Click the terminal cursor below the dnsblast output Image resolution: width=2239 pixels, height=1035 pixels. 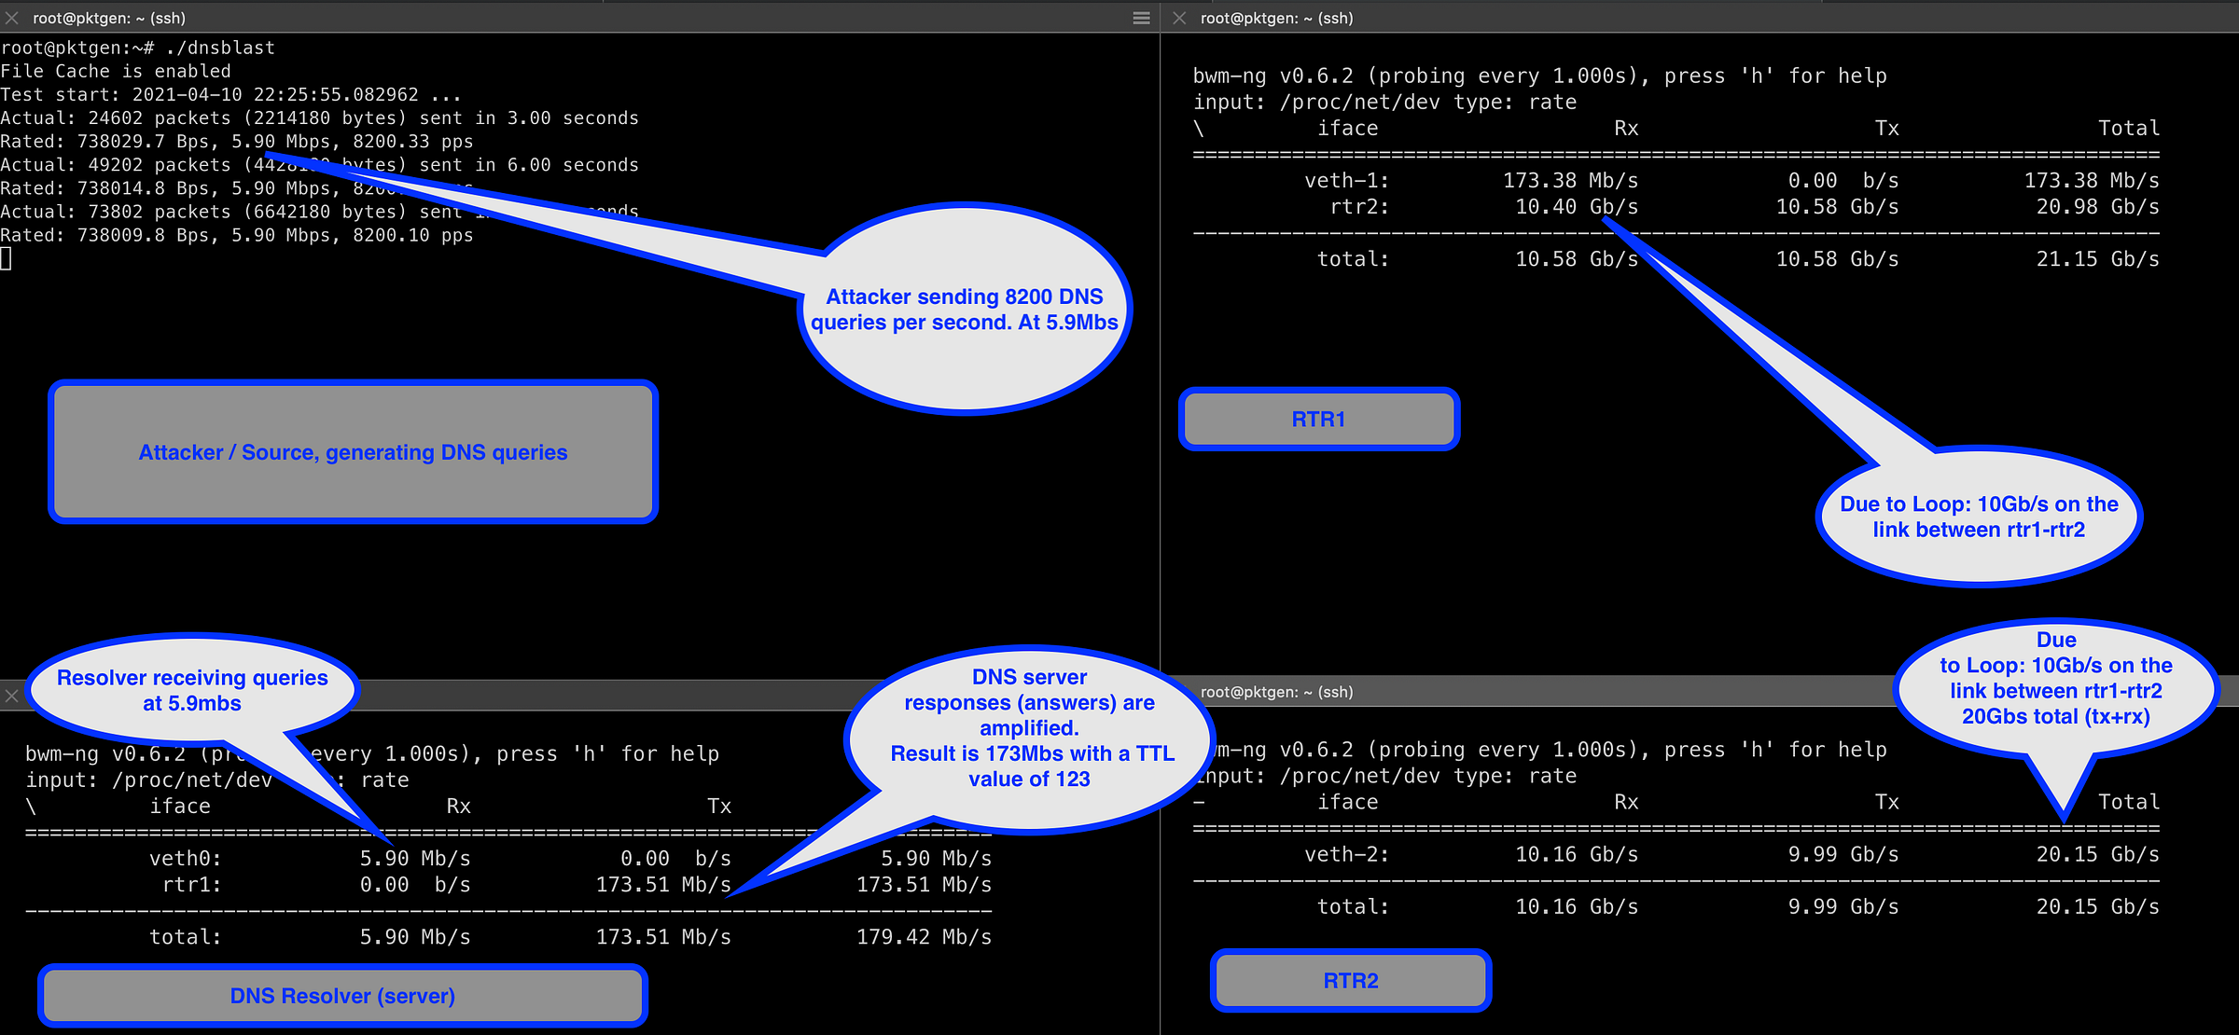6,259
